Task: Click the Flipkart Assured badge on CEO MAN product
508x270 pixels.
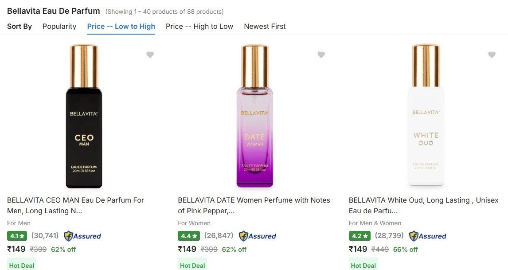Action: pyautogui.click(x=82, y=236)
